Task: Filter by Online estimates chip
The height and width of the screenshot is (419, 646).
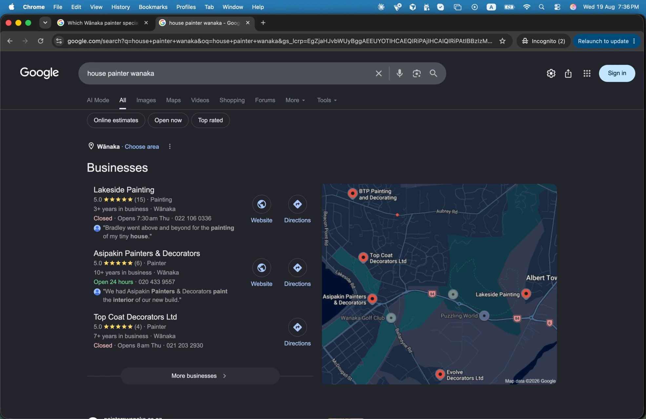Action: tap(116, 120)
